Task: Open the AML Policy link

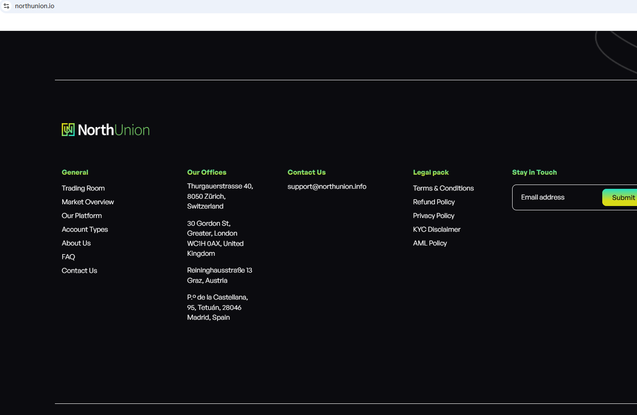Action: click(430, 243)
